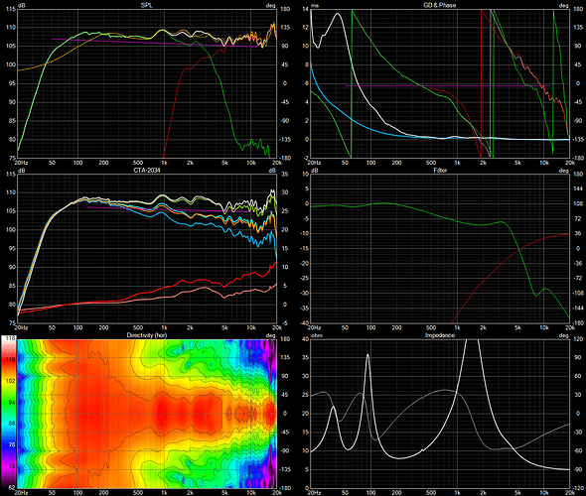The image size is (586, 496).
Task: Click the 20k label on Impedance chart axis
Action: [569, 493]
